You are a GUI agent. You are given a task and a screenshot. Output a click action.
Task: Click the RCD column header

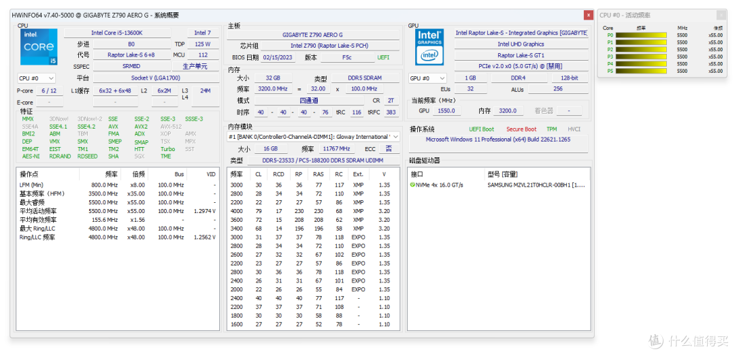click(x=278, y=174)
